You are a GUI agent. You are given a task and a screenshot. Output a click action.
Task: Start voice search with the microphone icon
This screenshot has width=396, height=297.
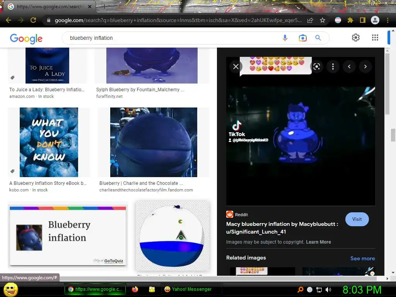coord(285,38)
